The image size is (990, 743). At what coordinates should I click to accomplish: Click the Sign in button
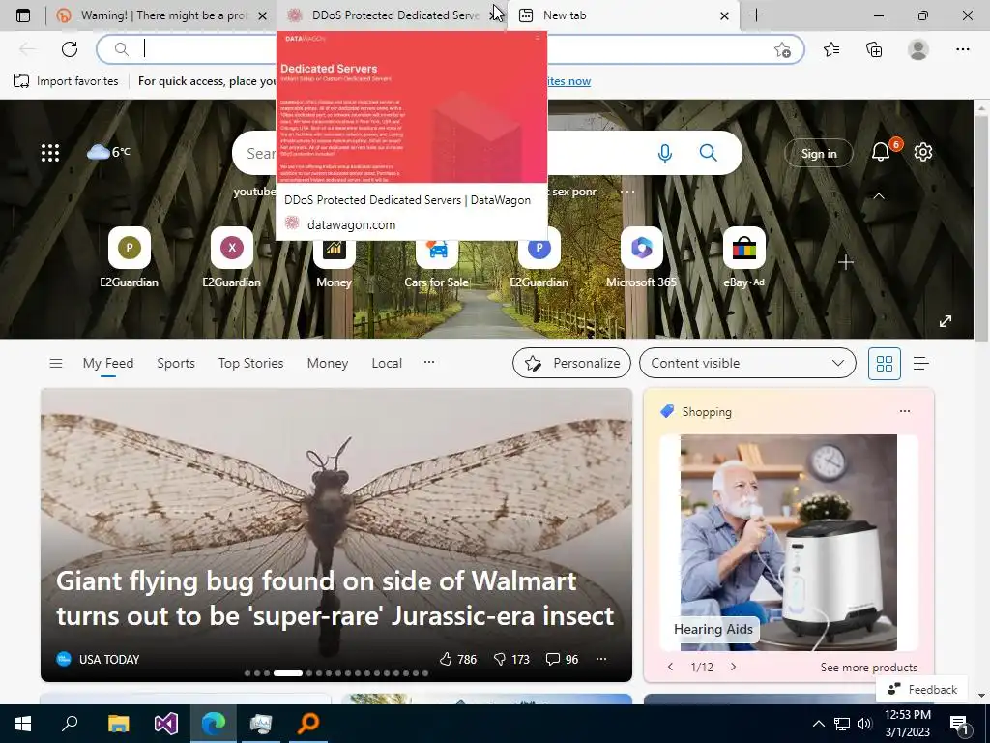(819, 154)
